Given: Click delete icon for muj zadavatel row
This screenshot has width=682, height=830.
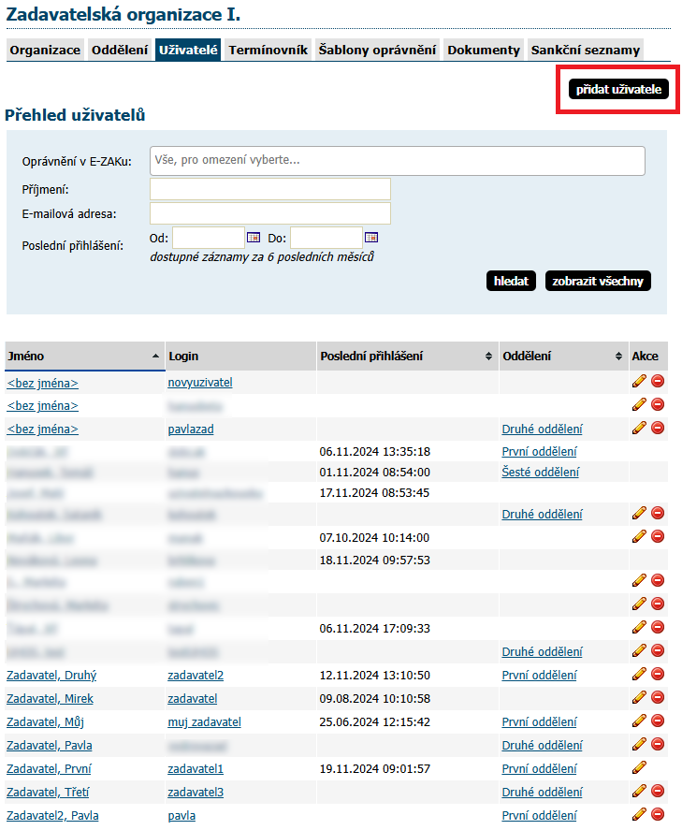Looking at the screenshot, I should click(658, 721).
